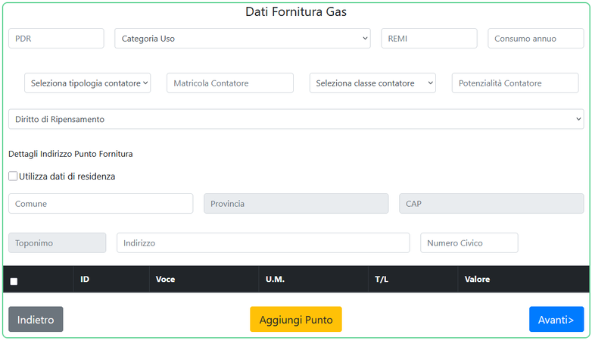
Task: Focus the REMI text field
Action: 429,38
